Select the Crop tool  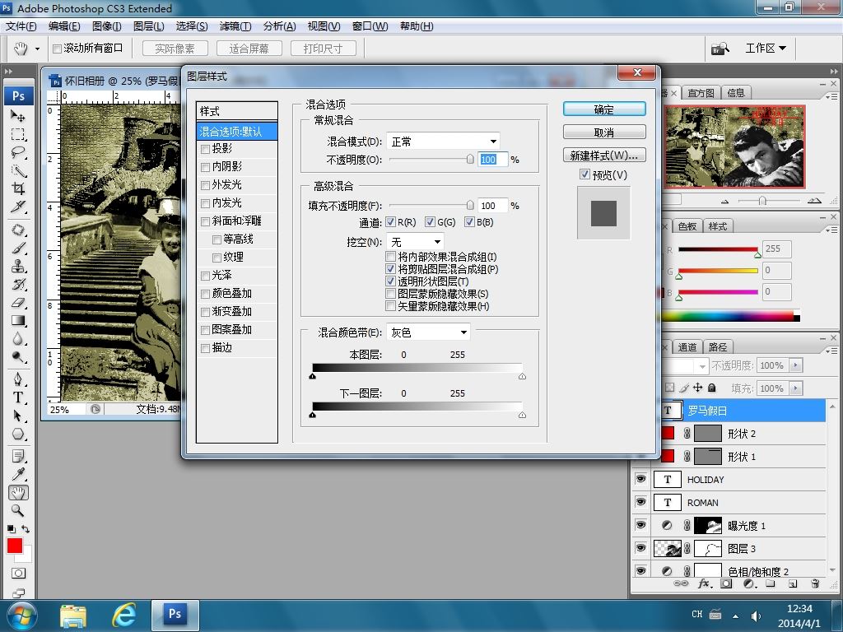[18, 188]
